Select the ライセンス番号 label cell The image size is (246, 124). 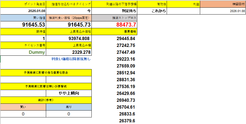(x=23, y=46)
